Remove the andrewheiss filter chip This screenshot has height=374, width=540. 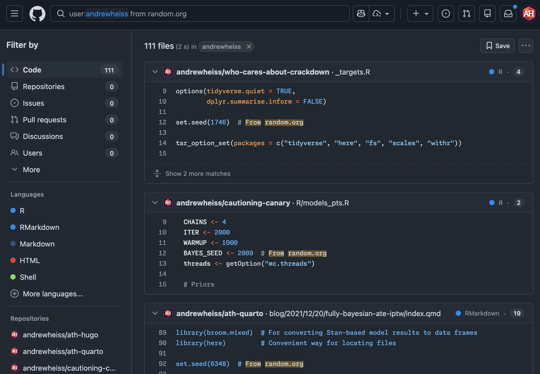249,46
